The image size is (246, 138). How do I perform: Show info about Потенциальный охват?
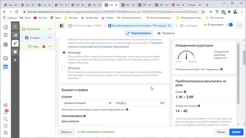point(221,69)
